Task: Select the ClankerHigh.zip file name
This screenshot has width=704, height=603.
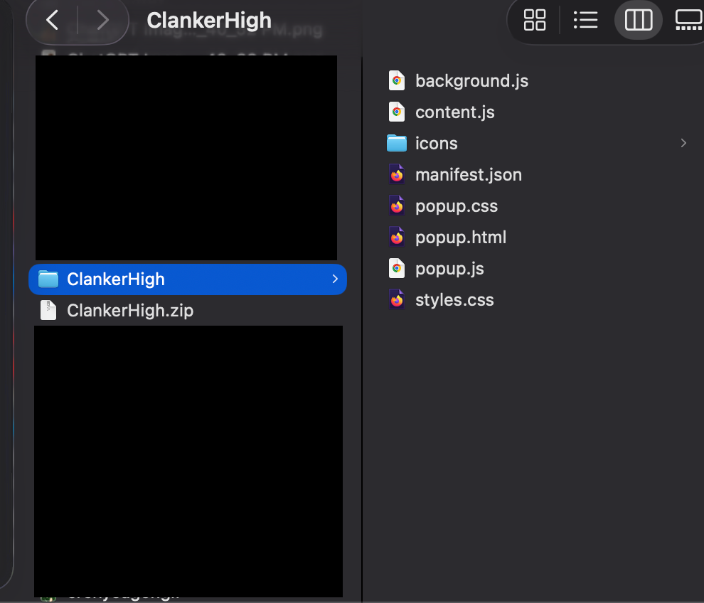Action: coord(130,311)
